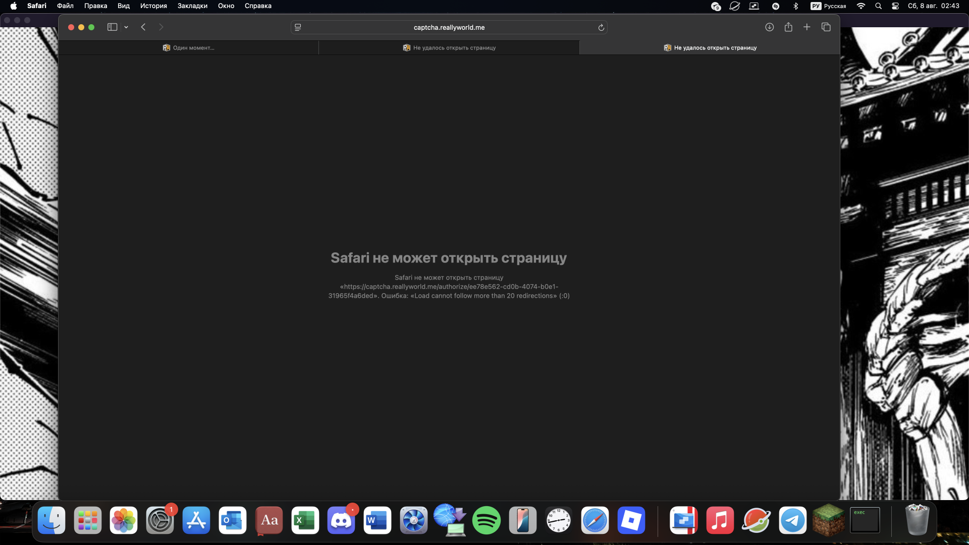
Task: Launch Microsoft Excel from the Dock
Action: pyautogui.click(x=305, y=520)
